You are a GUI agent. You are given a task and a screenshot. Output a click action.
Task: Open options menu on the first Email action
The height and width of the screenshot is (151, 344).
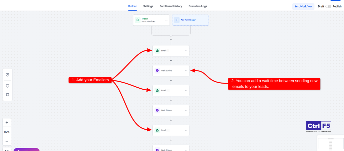[186, 51]
